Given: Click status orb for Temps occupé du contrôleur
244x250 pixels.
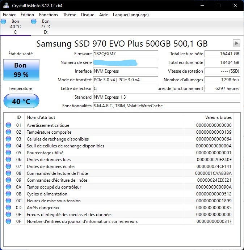Looking at the screenshot, I should tap(8, 187).
